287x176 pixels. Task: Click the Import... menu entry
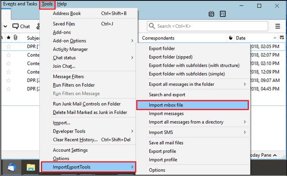pos(89,123)
